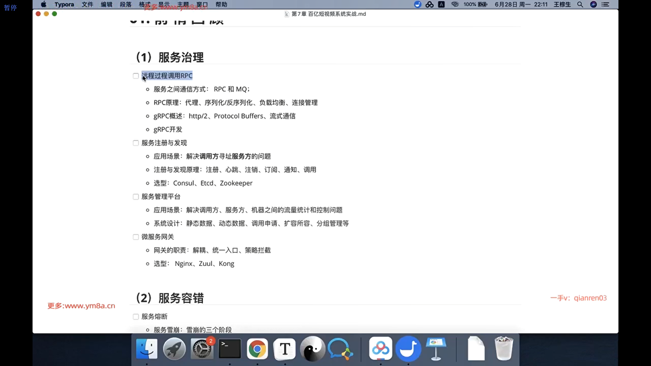This screenshot has width=651, height=366.
Task: Open Notification Center list icon
Action: click(x=605, y=4)
